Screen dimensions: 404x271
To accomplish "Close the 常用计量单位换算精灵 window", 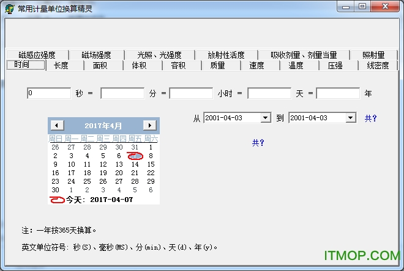I will pos(385,7).
